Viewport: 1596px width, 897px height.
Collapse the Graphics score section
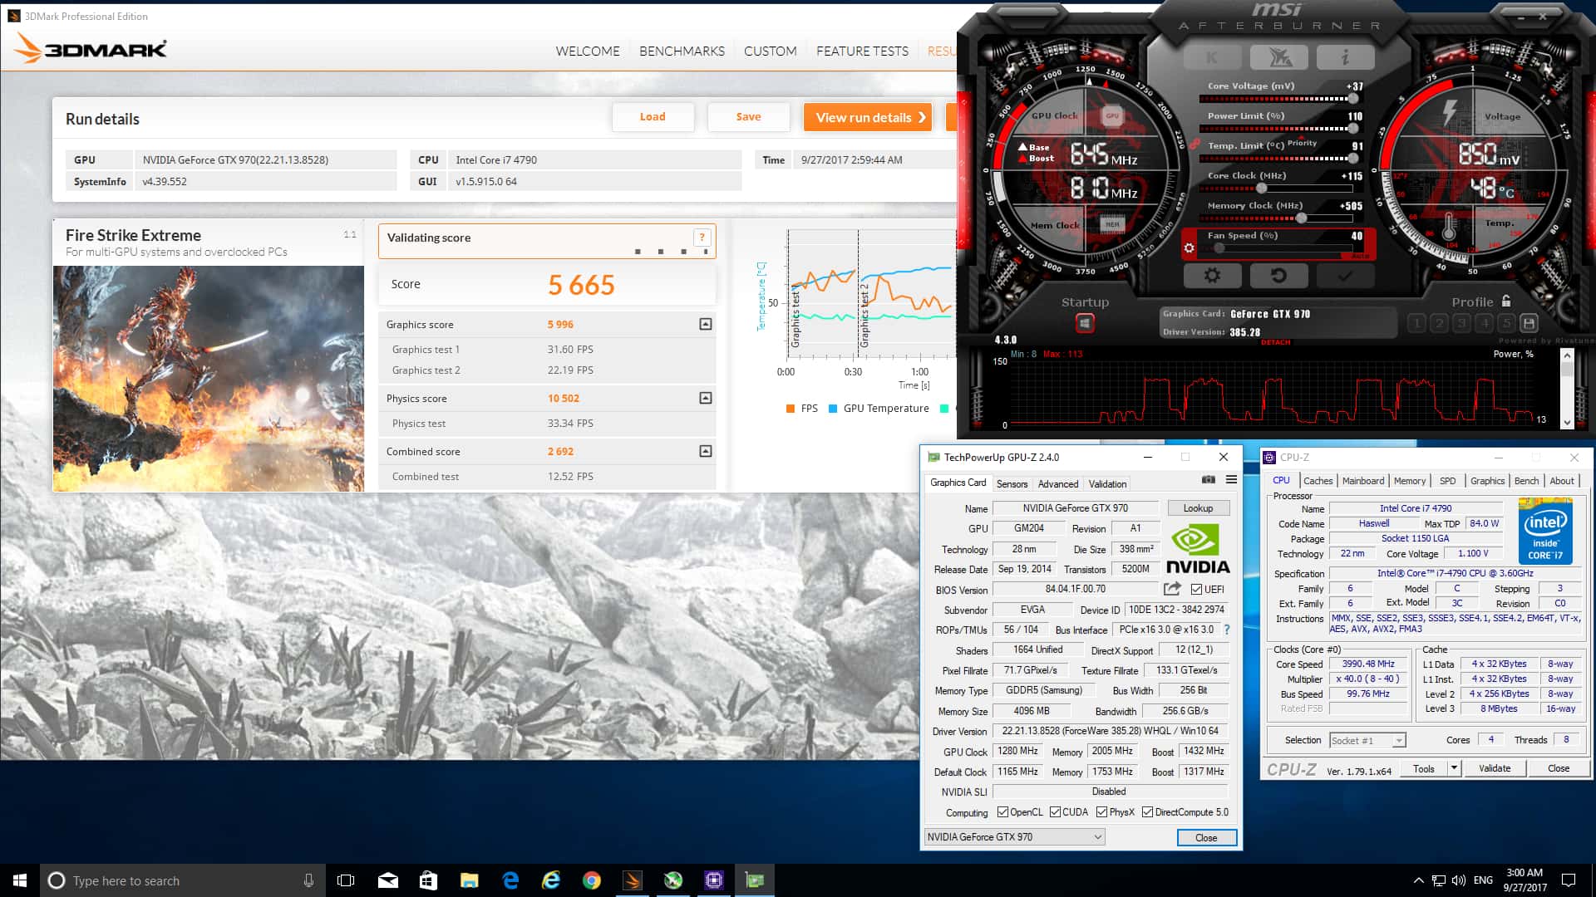coord(705,324)
